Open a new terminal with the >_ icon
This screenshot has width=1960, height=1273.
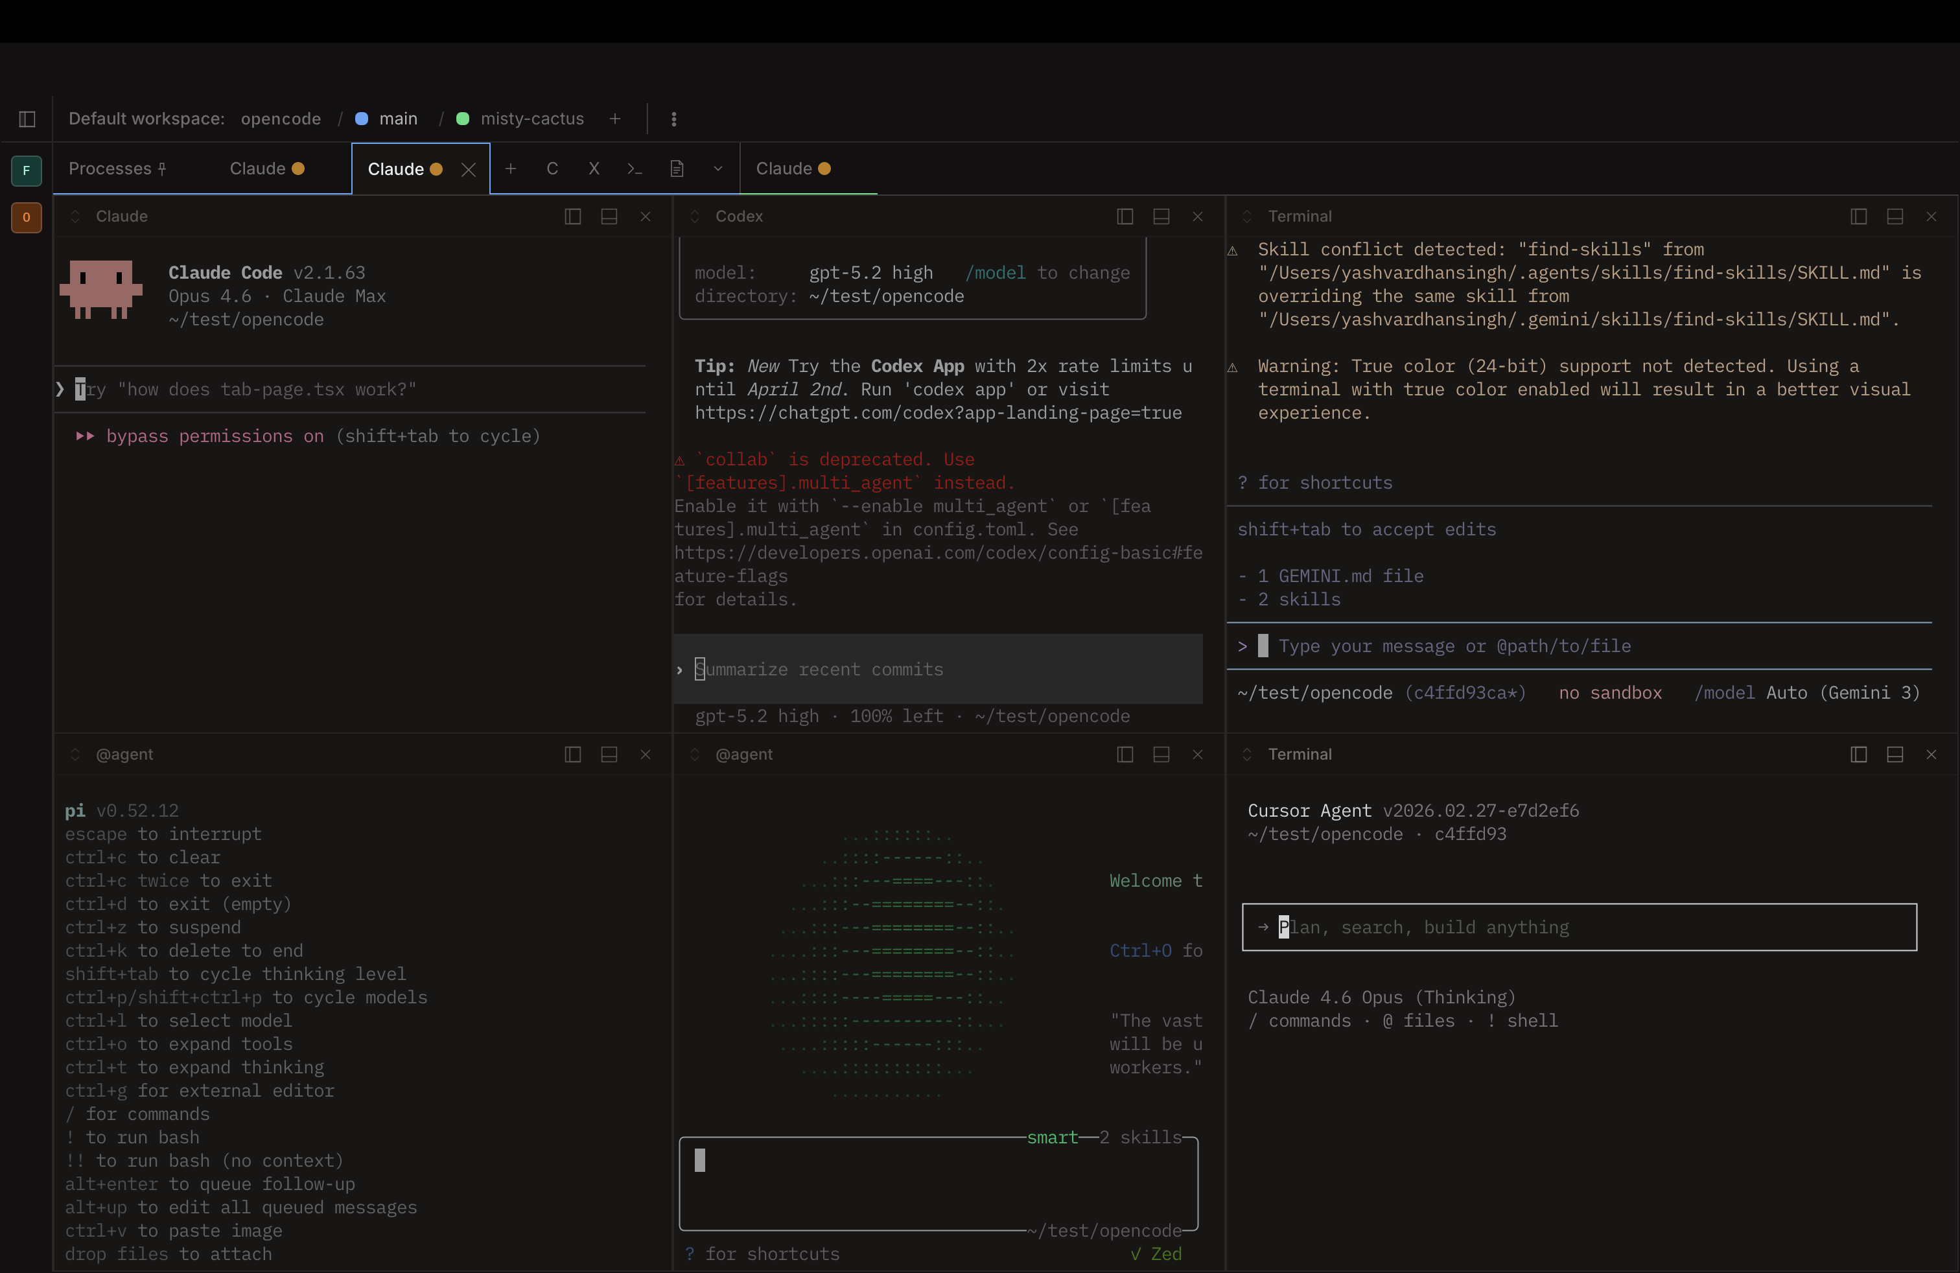pyautogui.click(x=634, y=169)
